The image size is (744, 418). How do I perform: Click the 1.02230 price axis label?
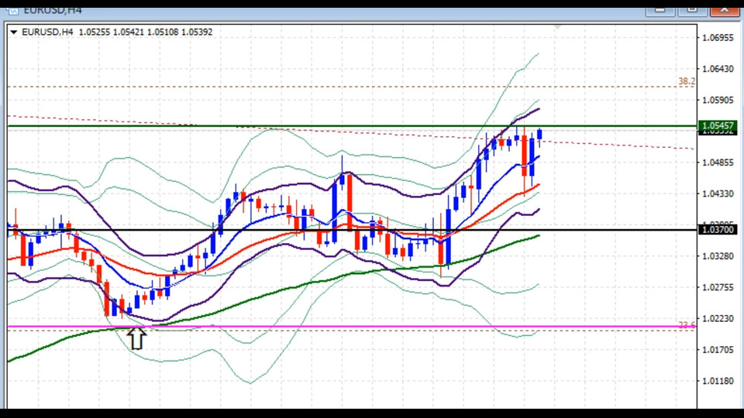[x=718, y=319]
